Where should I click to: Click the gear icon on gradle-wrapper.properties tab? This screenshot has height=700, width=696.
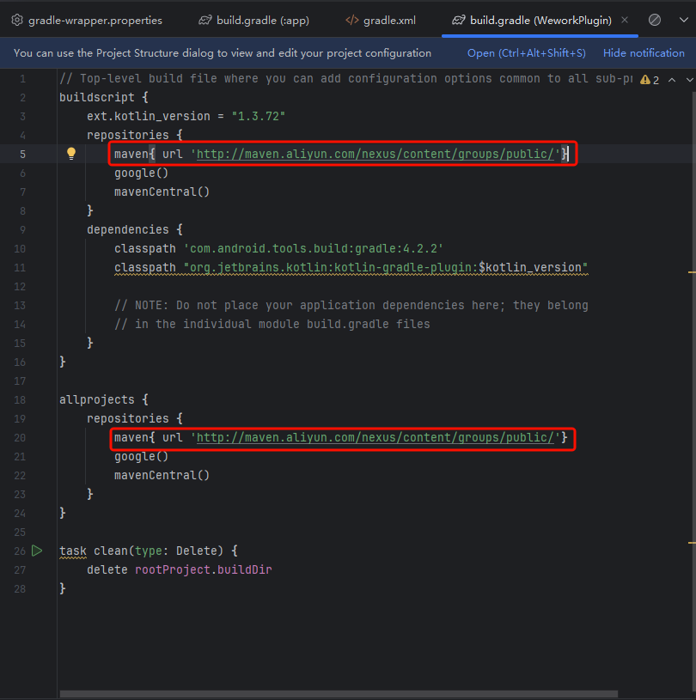[x=15, y=20]
